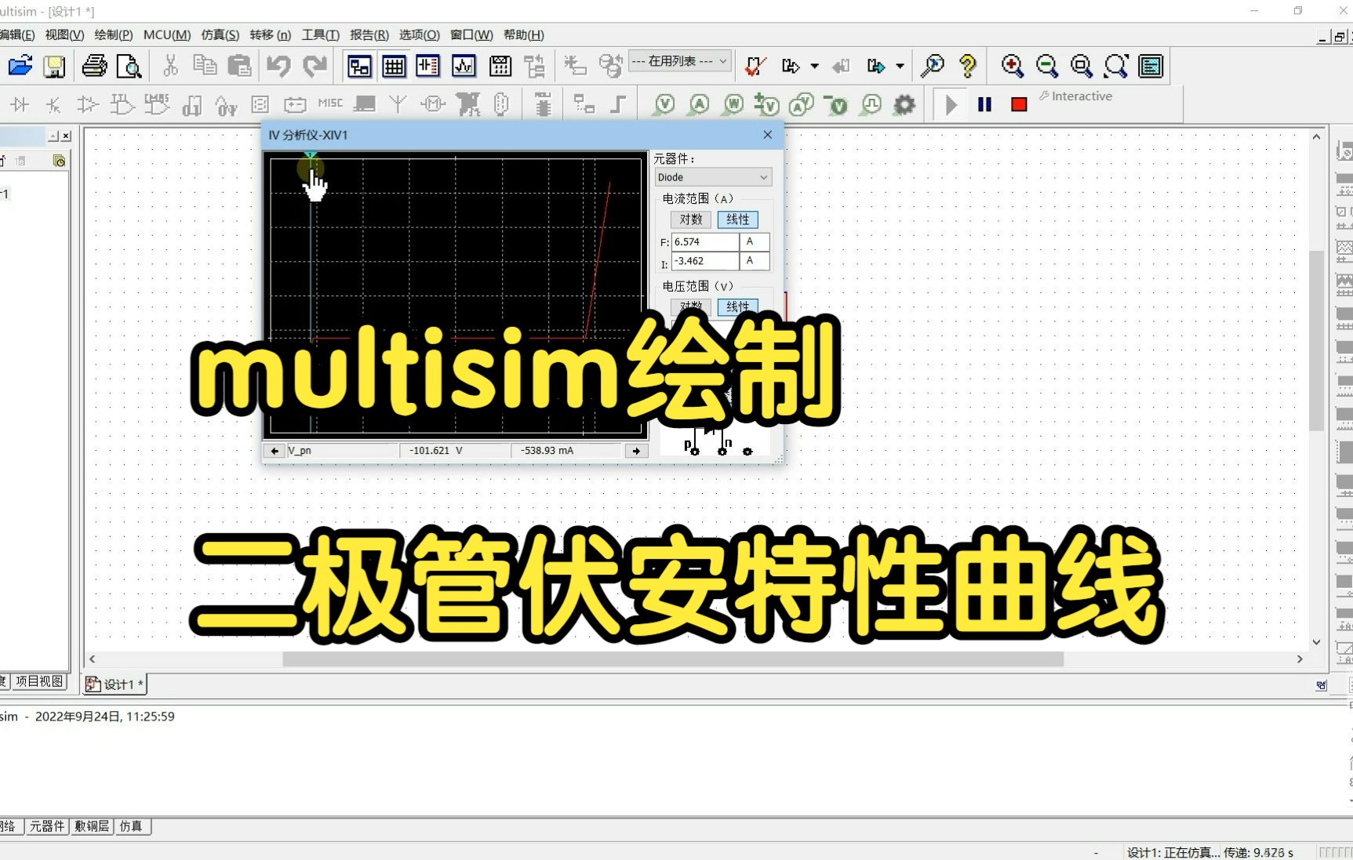The image size is (1353, 860).
Task: Zoom out of the schematic
Action: click(x=1047, y=66)
